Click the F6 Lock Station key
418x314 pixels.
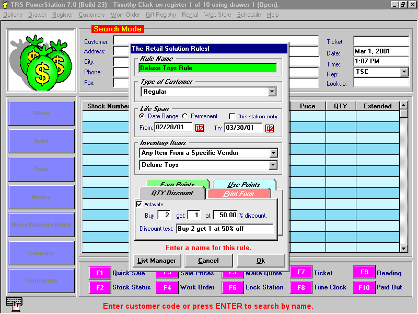click(x=233, y=287)
